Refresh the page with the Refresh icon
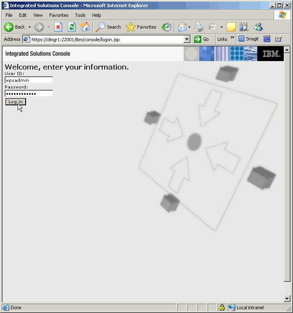Viewport: 293px width, 313px height. point(71,27)
